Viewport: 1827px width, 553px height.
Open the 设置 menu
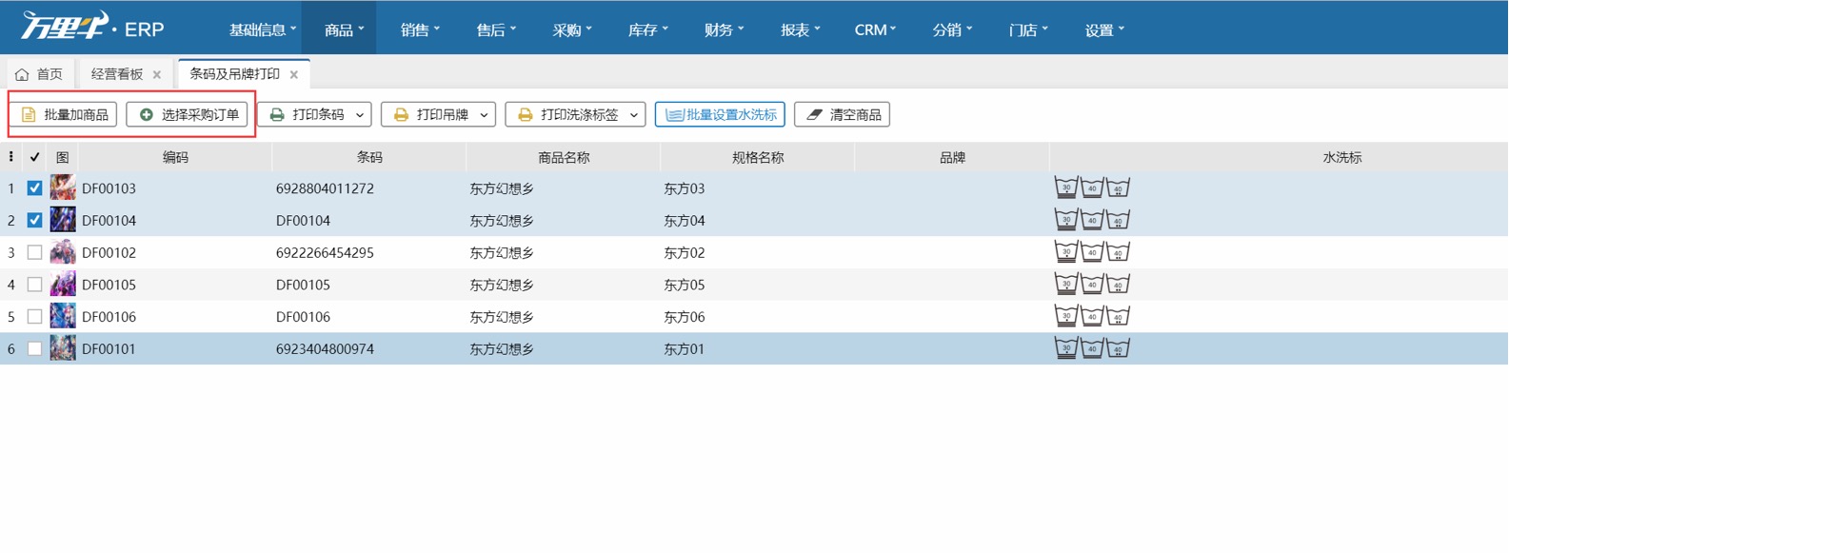1104,30
